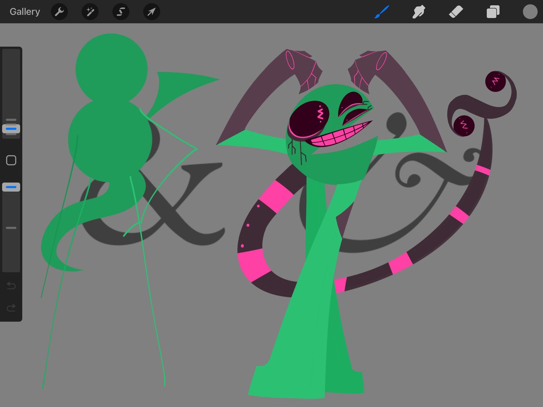Adjust the brush opacity slider handle
The height and width of the screenshot is (407, 543).
pos(11,187)
